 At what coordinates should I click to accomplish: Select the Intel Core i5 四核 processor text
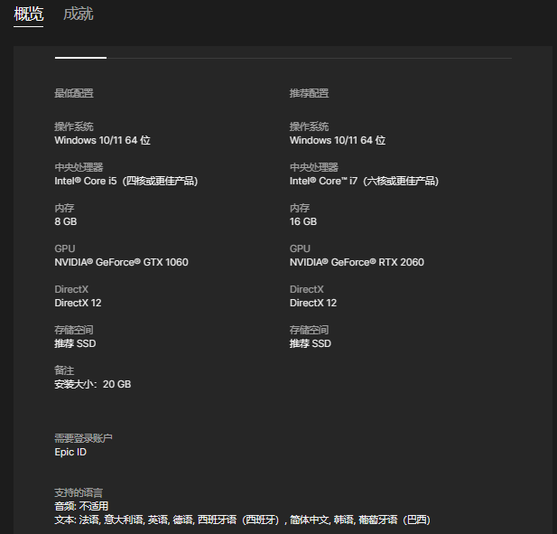pyautogui.click(x=126, y=181)
